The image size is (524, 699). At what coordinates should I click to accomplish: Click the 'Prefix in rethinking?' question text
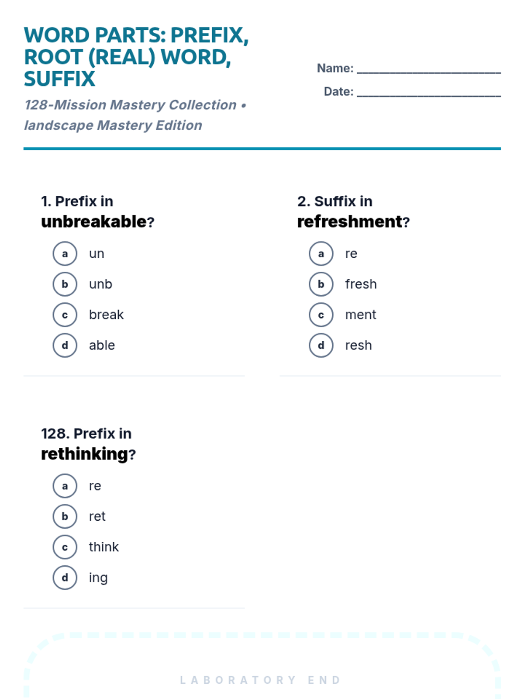(88, 444)
